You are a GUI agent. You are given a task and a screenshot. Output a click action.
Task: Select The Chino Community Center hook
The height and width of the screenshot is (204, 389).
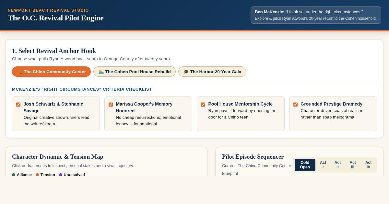pos(52,72)
